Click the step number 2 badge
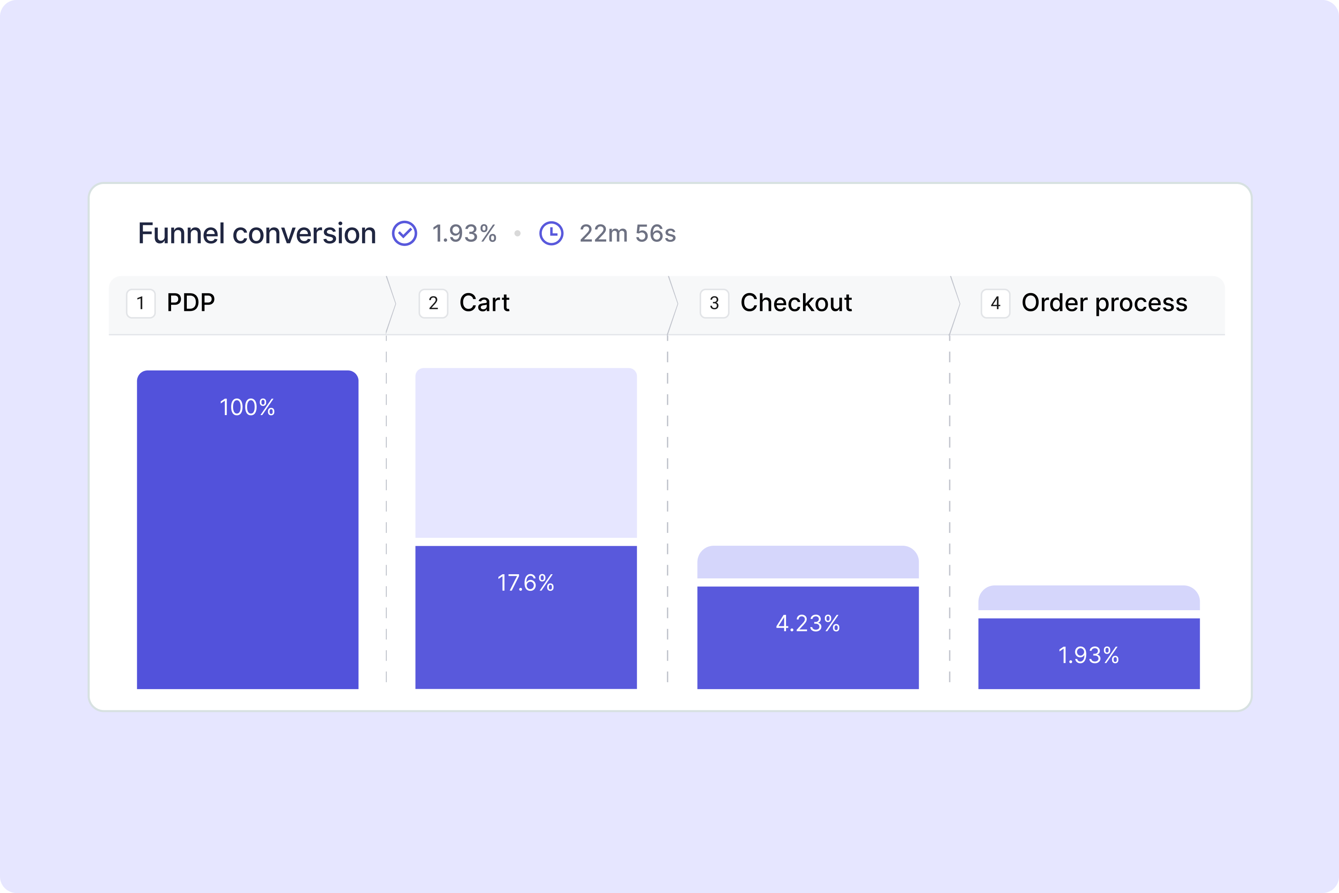The height and width of the screenshot is (893, 1339). click(433, 303)
